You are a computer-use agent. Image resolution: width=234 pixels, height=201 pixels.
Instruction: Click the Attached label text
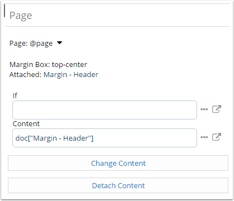25,75
